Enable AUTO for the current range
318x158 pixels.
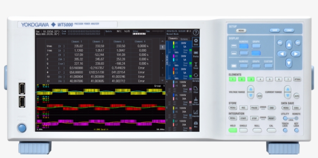pyautogui.click(x=297, y=95)
